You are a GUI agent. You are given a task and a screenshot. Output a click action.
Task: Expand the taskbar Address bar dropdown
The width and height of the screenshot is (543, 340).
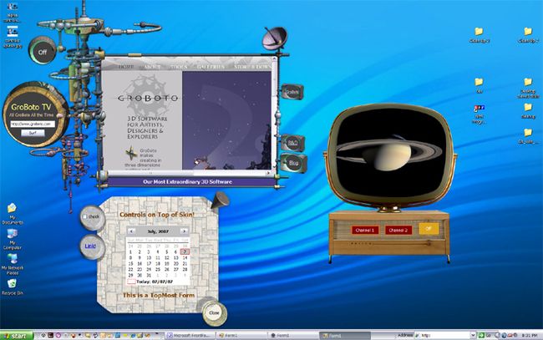click(x=473, y=336)
